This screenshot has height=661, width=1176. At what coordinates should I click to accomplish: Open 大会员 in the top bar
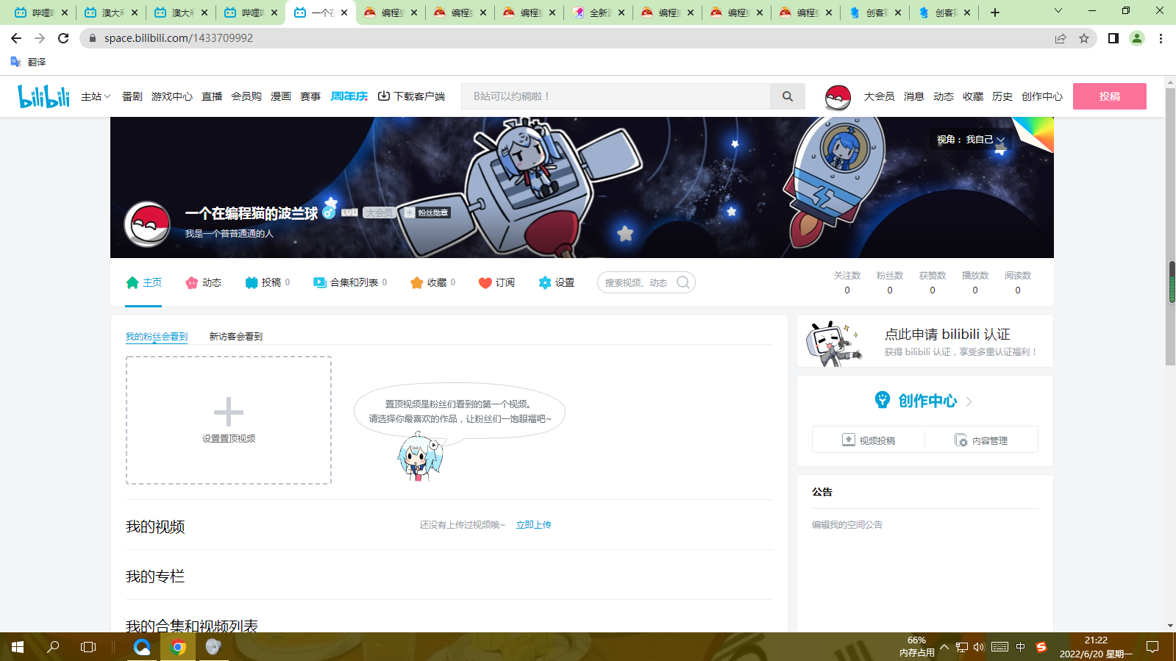pos(879,96)
